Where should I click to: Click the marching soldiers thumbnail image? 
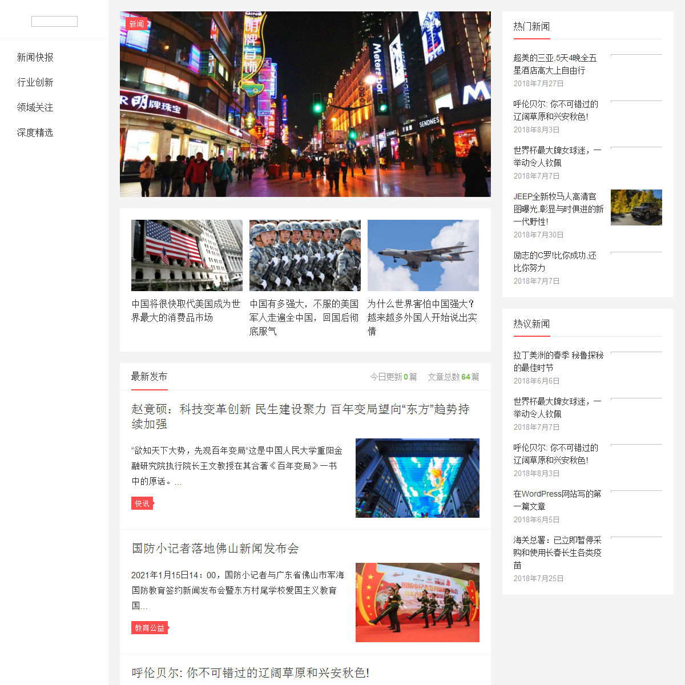(x=305, y=255)
